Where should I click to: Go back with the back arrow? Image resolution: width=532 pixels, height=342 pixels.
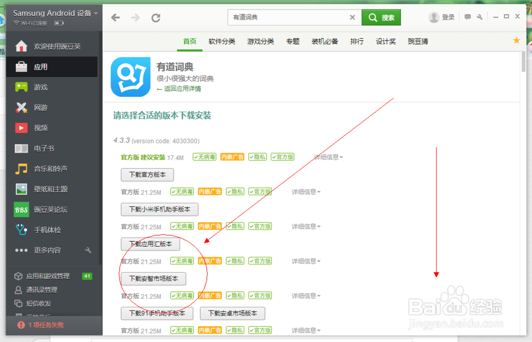115,18
